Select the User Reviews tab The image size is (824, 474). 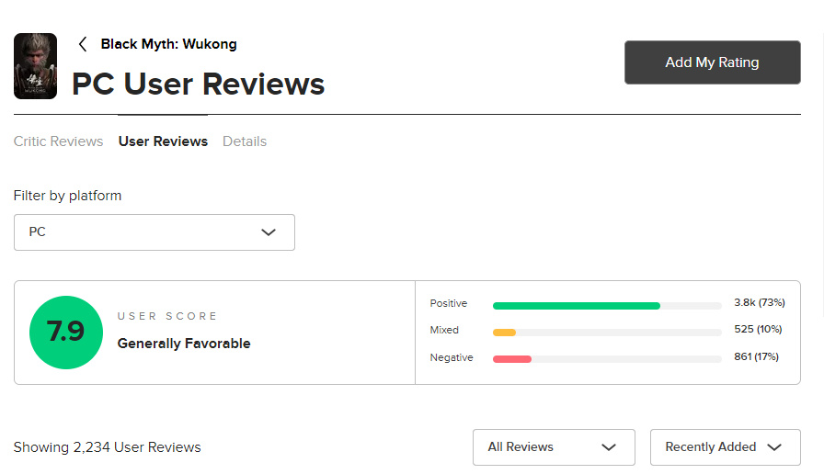point(163,141)
